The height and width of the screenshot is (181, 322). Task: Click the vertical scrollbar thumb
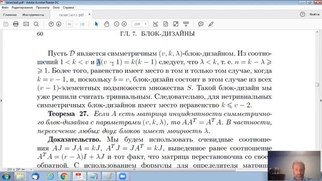point(317,84)
